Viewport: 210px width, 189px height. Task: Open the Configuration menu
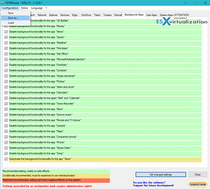tap(10, 8)
